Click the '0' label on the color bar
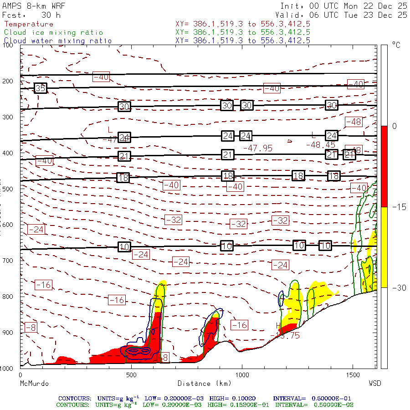410x410 pixels. coord(395,126)
